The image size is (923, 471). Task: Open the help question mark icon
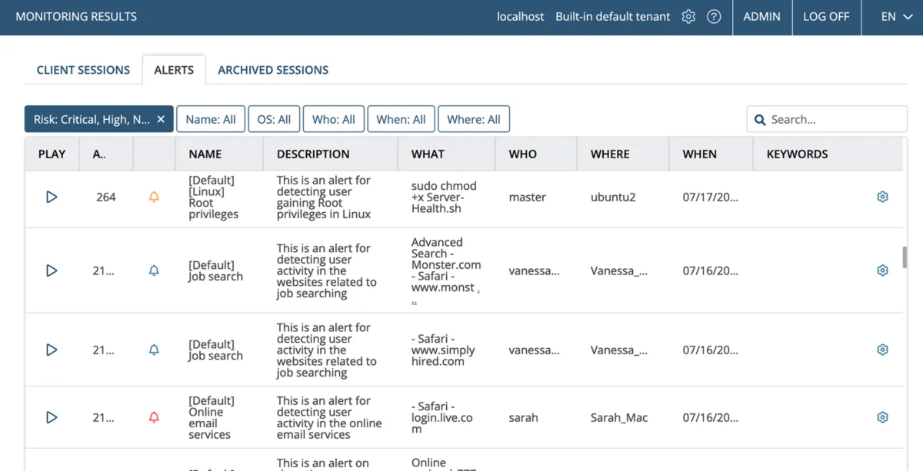click(714, 17)
